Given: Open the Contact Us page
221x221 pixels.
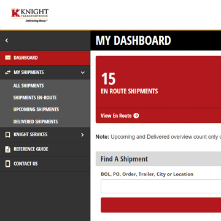Looking at the screenshot, I should tap(45, 164).
